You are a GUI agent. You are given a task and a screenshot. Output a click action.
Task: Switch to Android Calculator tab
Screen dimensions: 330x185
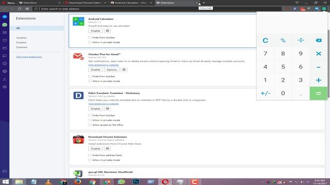coord(131,3)
